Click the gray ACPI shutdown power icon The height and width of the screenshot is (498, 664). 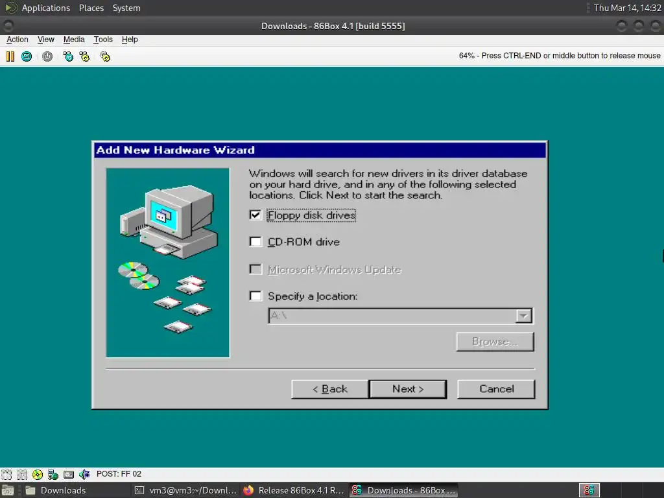point(47,56)
